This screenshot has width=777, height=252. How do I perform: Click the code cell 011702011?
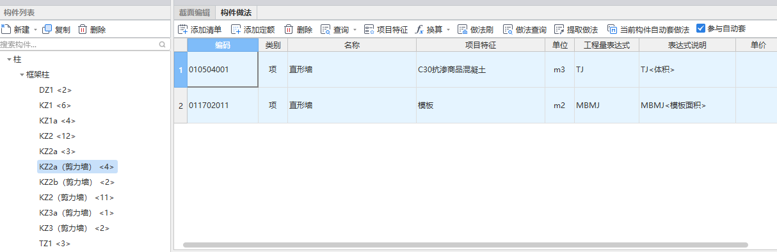click(223, 105)
